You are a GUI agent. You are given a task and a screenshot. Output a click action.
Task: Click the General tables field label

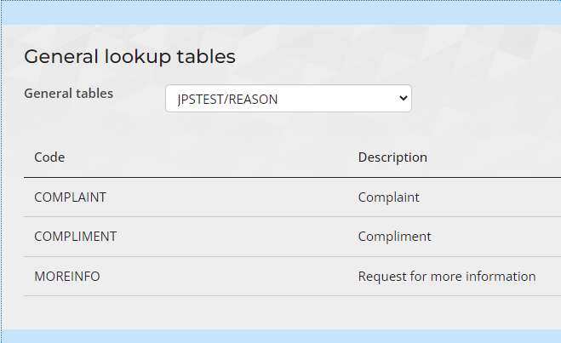pos(68,93)
